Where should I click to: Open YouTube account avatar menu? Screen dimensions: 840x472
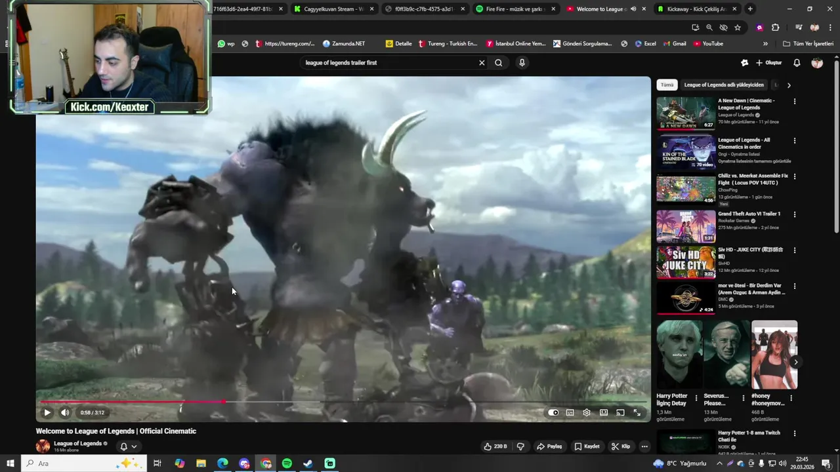(817, 63)
